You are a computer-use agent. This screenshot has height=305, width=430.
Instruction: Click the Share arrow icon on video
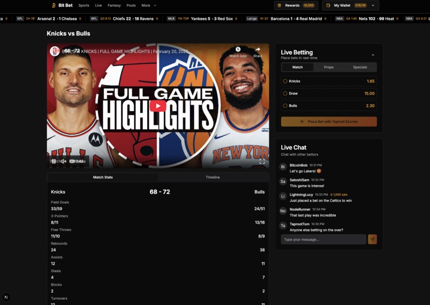pos(258,50)
